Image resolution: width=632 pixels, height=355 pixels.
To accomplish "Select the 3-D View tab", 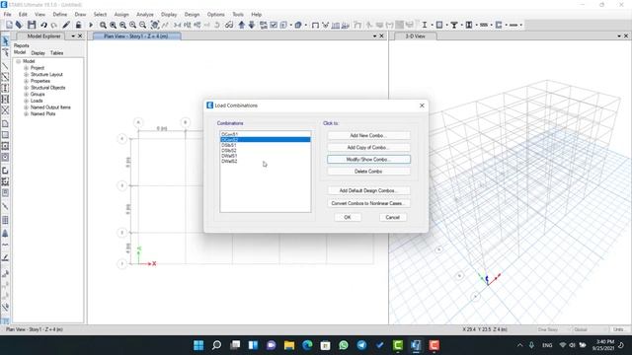I will (x=415, y=36).
